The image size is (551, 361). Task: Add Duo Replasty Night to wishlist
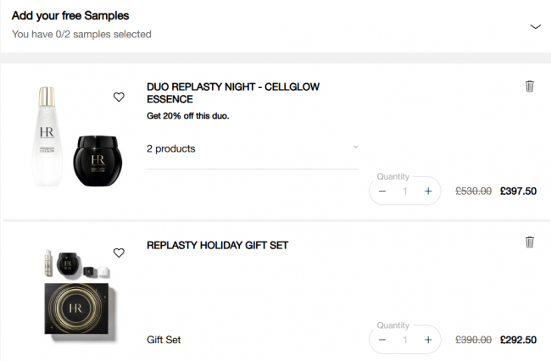point(119,97)
